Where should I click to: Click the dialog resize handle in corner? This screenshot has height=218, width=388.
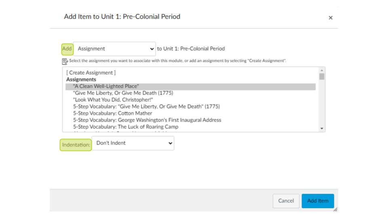click(x=335, y=209)
